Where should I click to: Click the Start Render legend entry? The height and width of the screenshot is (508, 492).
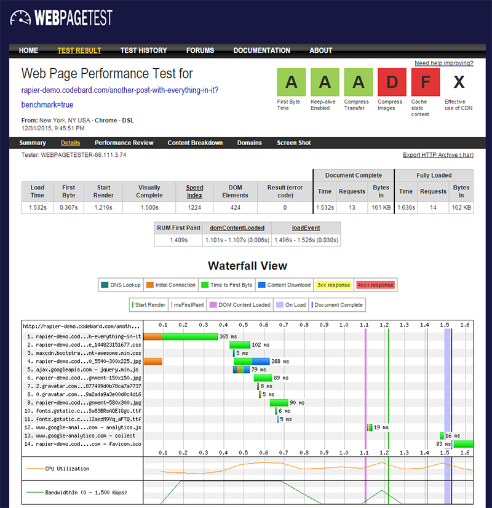pyautogui.click(x=149, y=305)
